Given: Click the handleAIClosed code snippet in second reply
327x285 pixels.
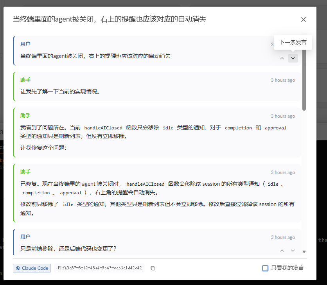Looking at the screenshot, I should tap(103, 128).
